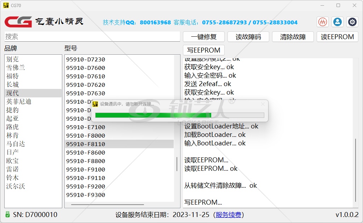Select brand 马自达
363x223 pixels.
tap(33, 144)
